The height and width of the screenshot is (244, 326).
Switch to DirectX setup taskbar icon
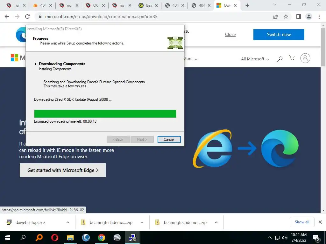coord(132,238)
